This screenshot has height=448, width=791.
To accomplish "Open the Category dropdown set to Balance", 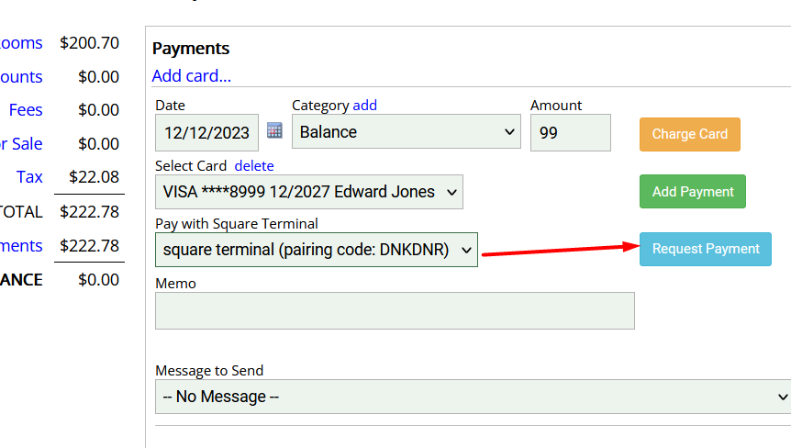I will pyautogui.click(x=406, y=132).
